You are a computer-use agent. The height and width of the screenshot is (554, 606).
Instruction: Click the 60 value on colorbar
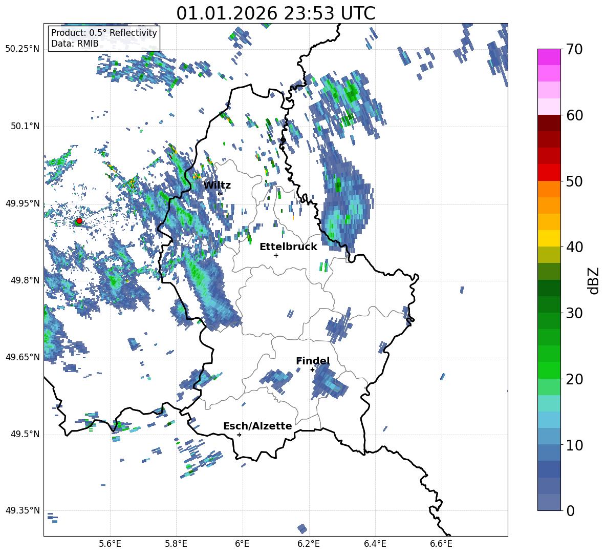point(574,115)
